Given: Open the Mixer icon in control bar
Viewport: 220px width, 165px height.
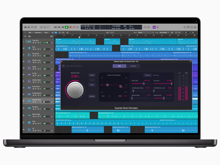Looking at the screenshot, I should [x=45, y=27].
